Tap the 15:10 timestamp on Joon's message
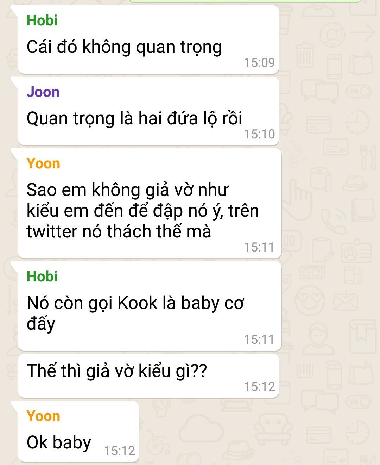The width and height of the screenshot is (380, 465). point(259,134)
